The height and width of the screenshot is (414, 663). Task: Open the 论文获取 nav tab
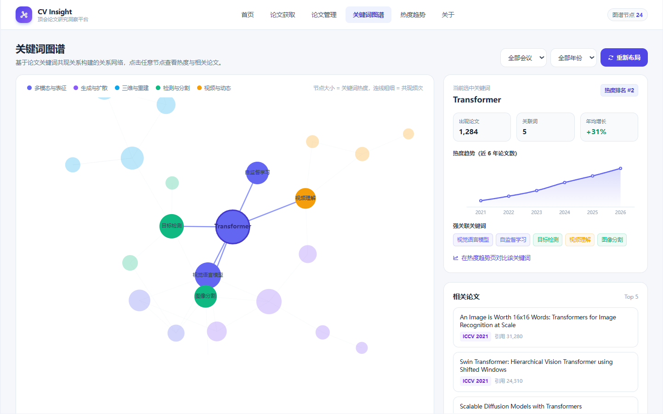pos(283,15)
